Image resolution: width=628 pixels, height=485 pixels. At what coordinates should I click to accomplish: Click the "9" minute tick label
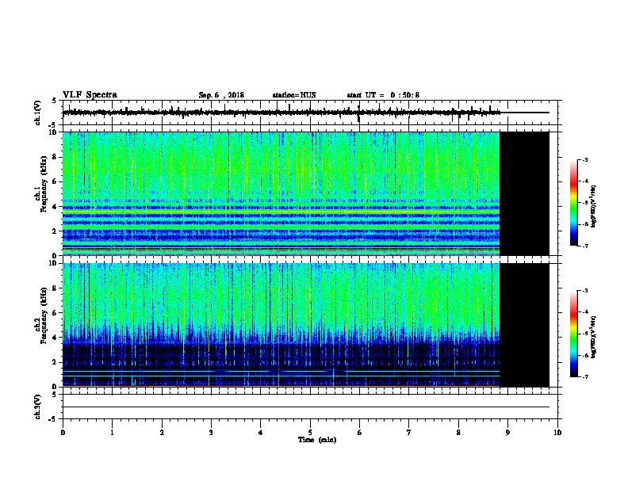point(507,433)
